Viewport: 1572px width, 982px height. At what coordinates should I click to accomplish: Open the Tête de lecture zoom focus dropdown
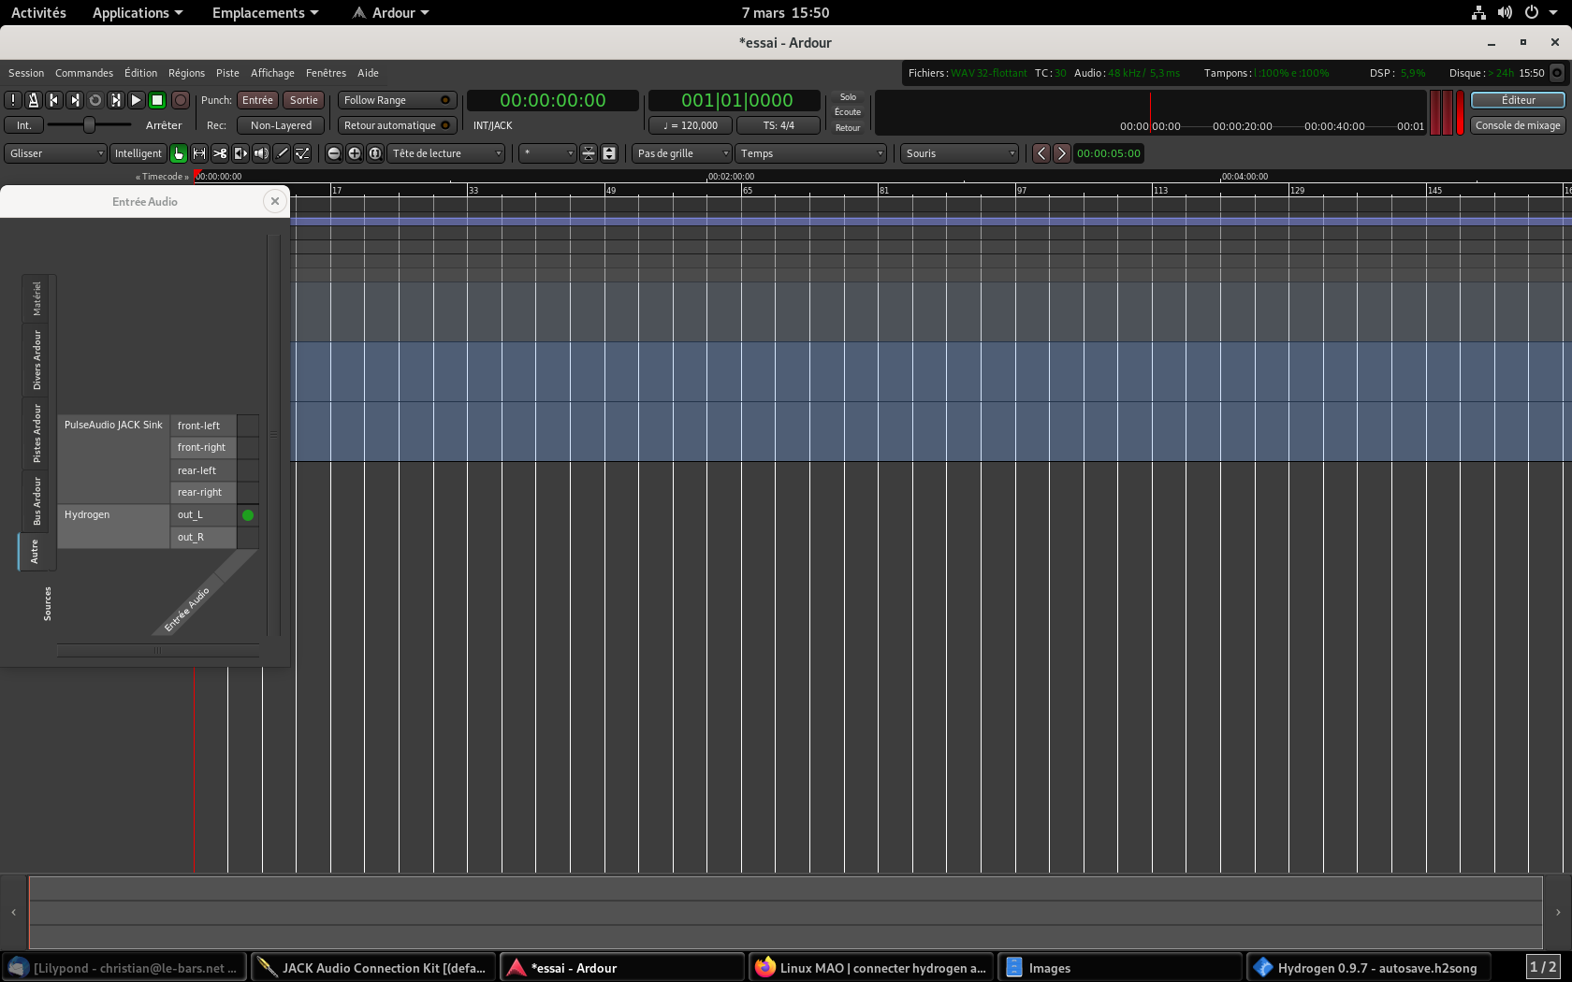click(x=446, y=153)
